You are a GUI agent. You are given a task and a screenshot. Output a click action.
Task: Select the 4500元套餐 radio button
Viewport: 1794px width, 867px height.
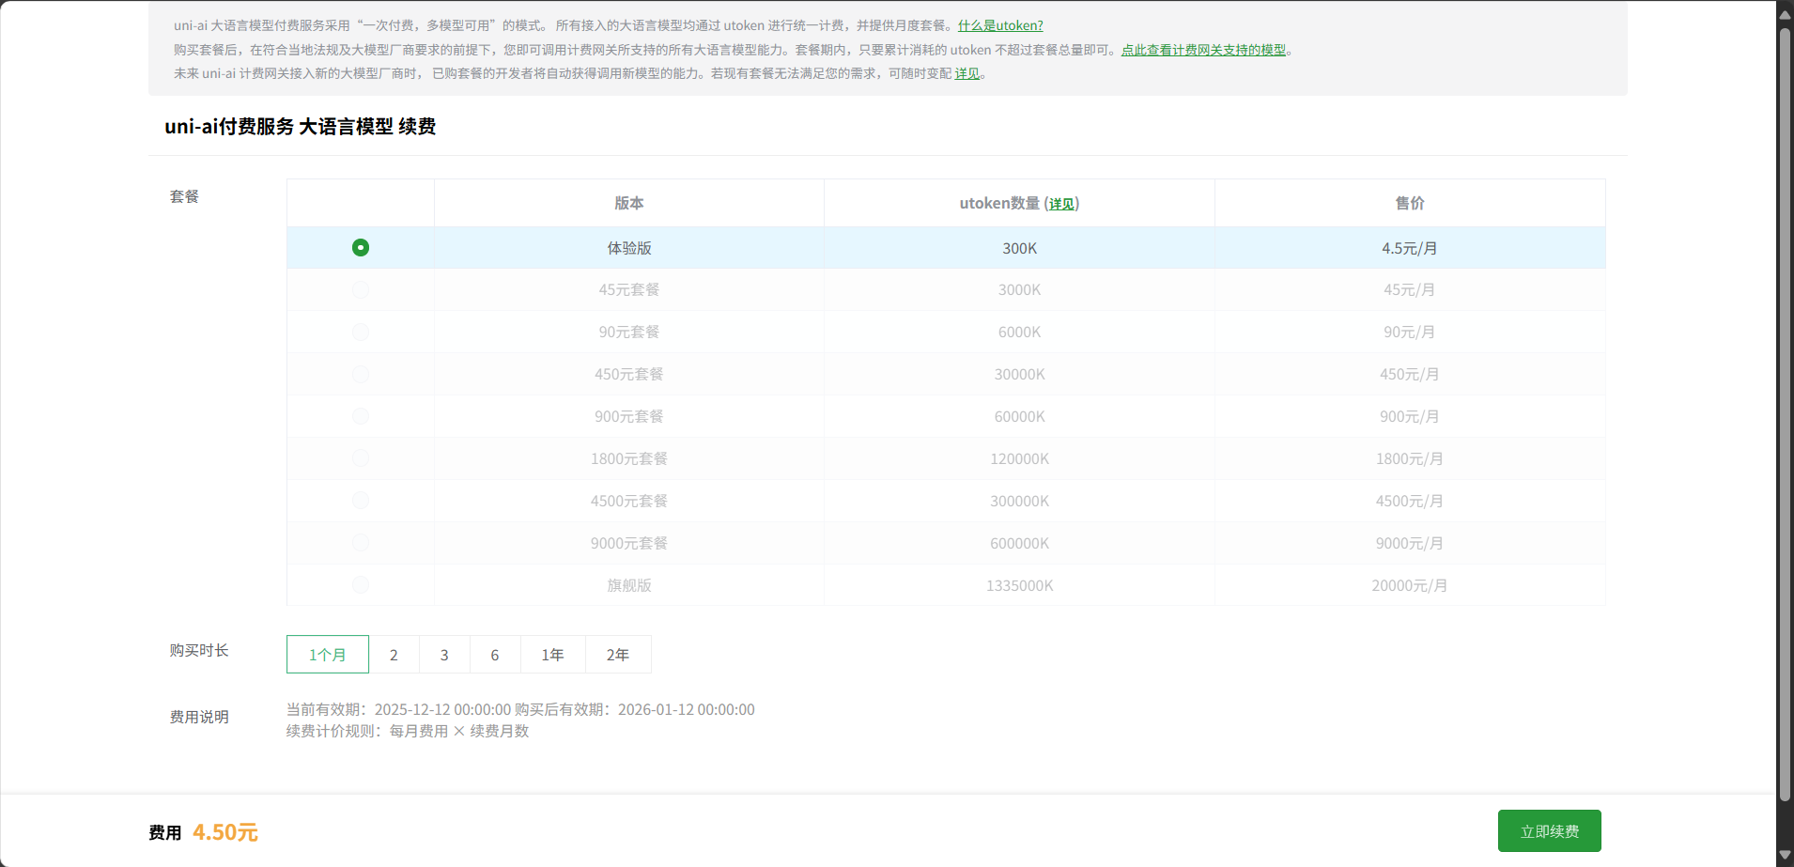point(361,501)
